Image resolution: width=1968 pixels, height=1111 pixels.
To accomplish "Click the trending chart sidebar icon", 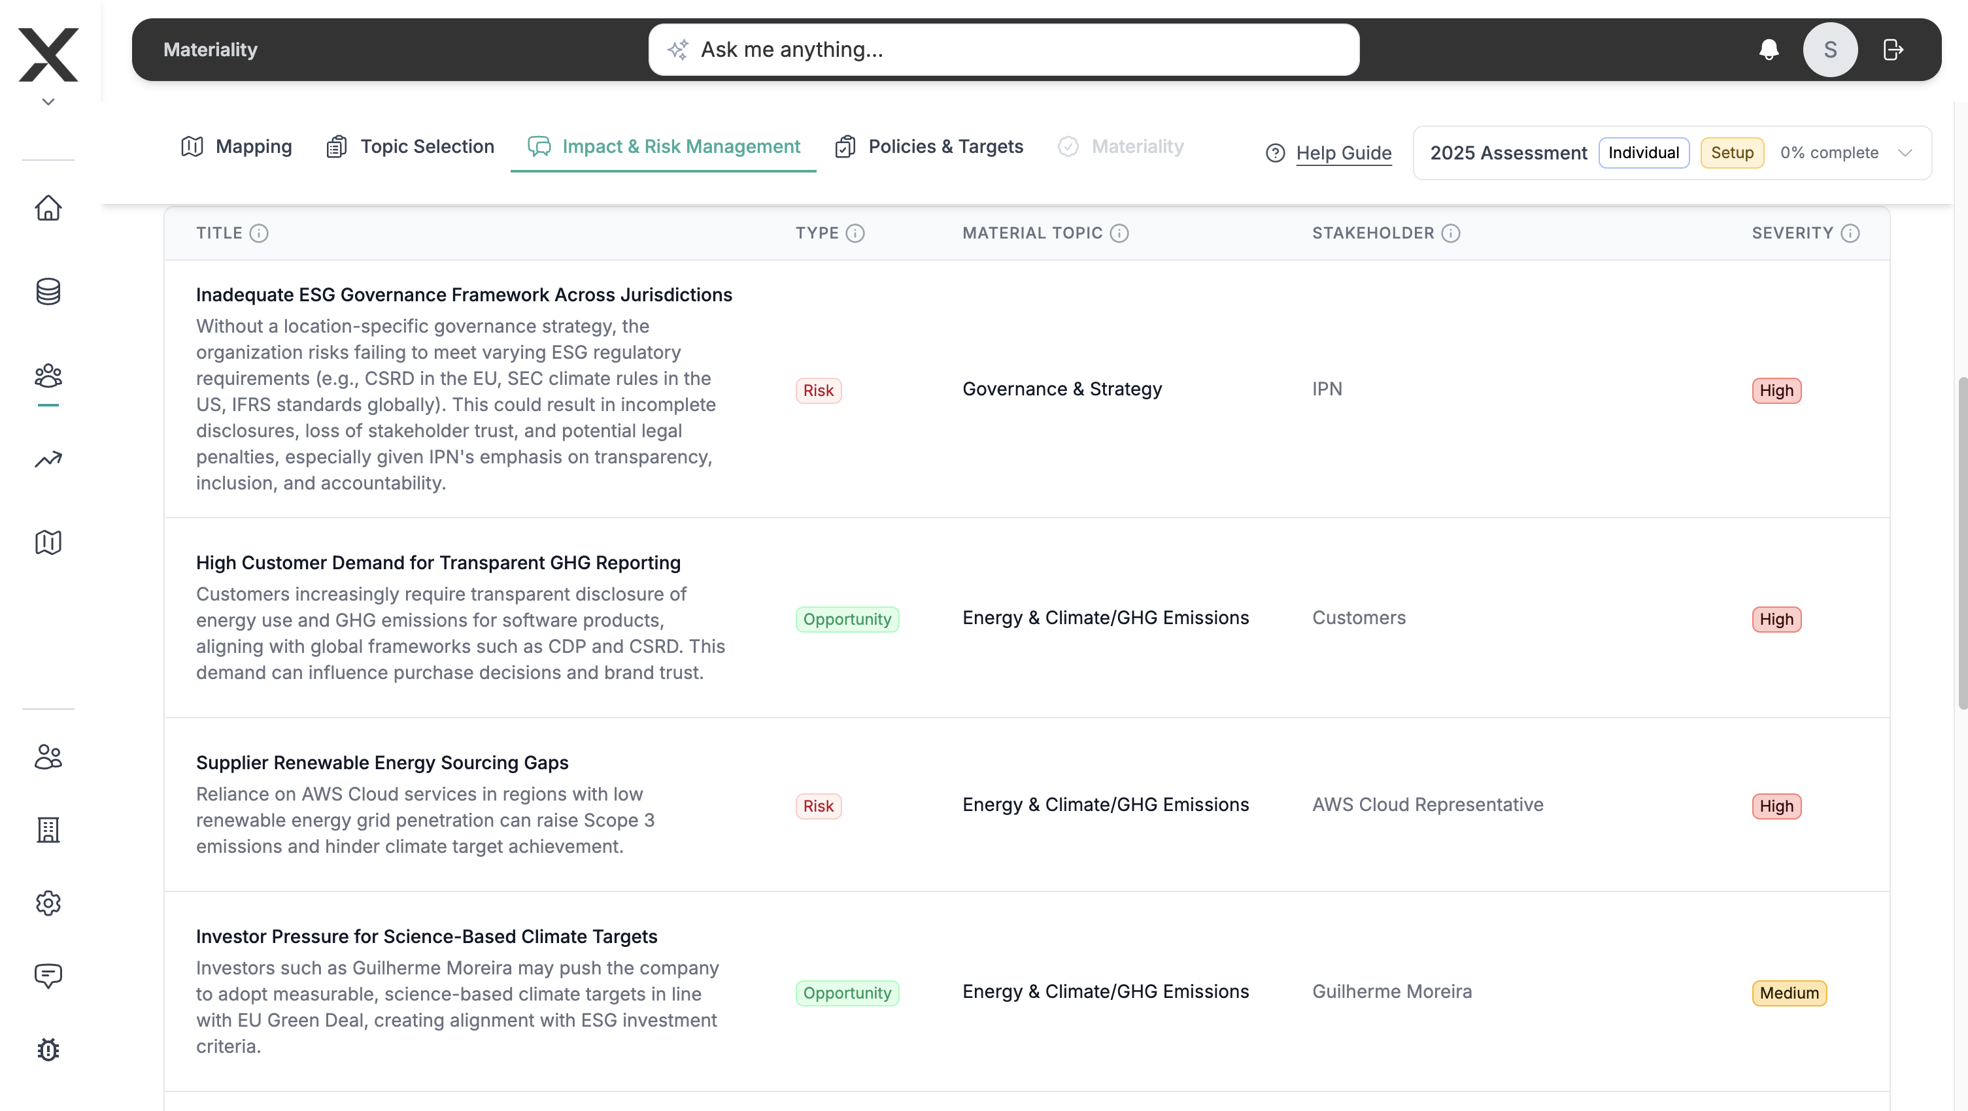I will pyautogui.click(x=48, y=459).
